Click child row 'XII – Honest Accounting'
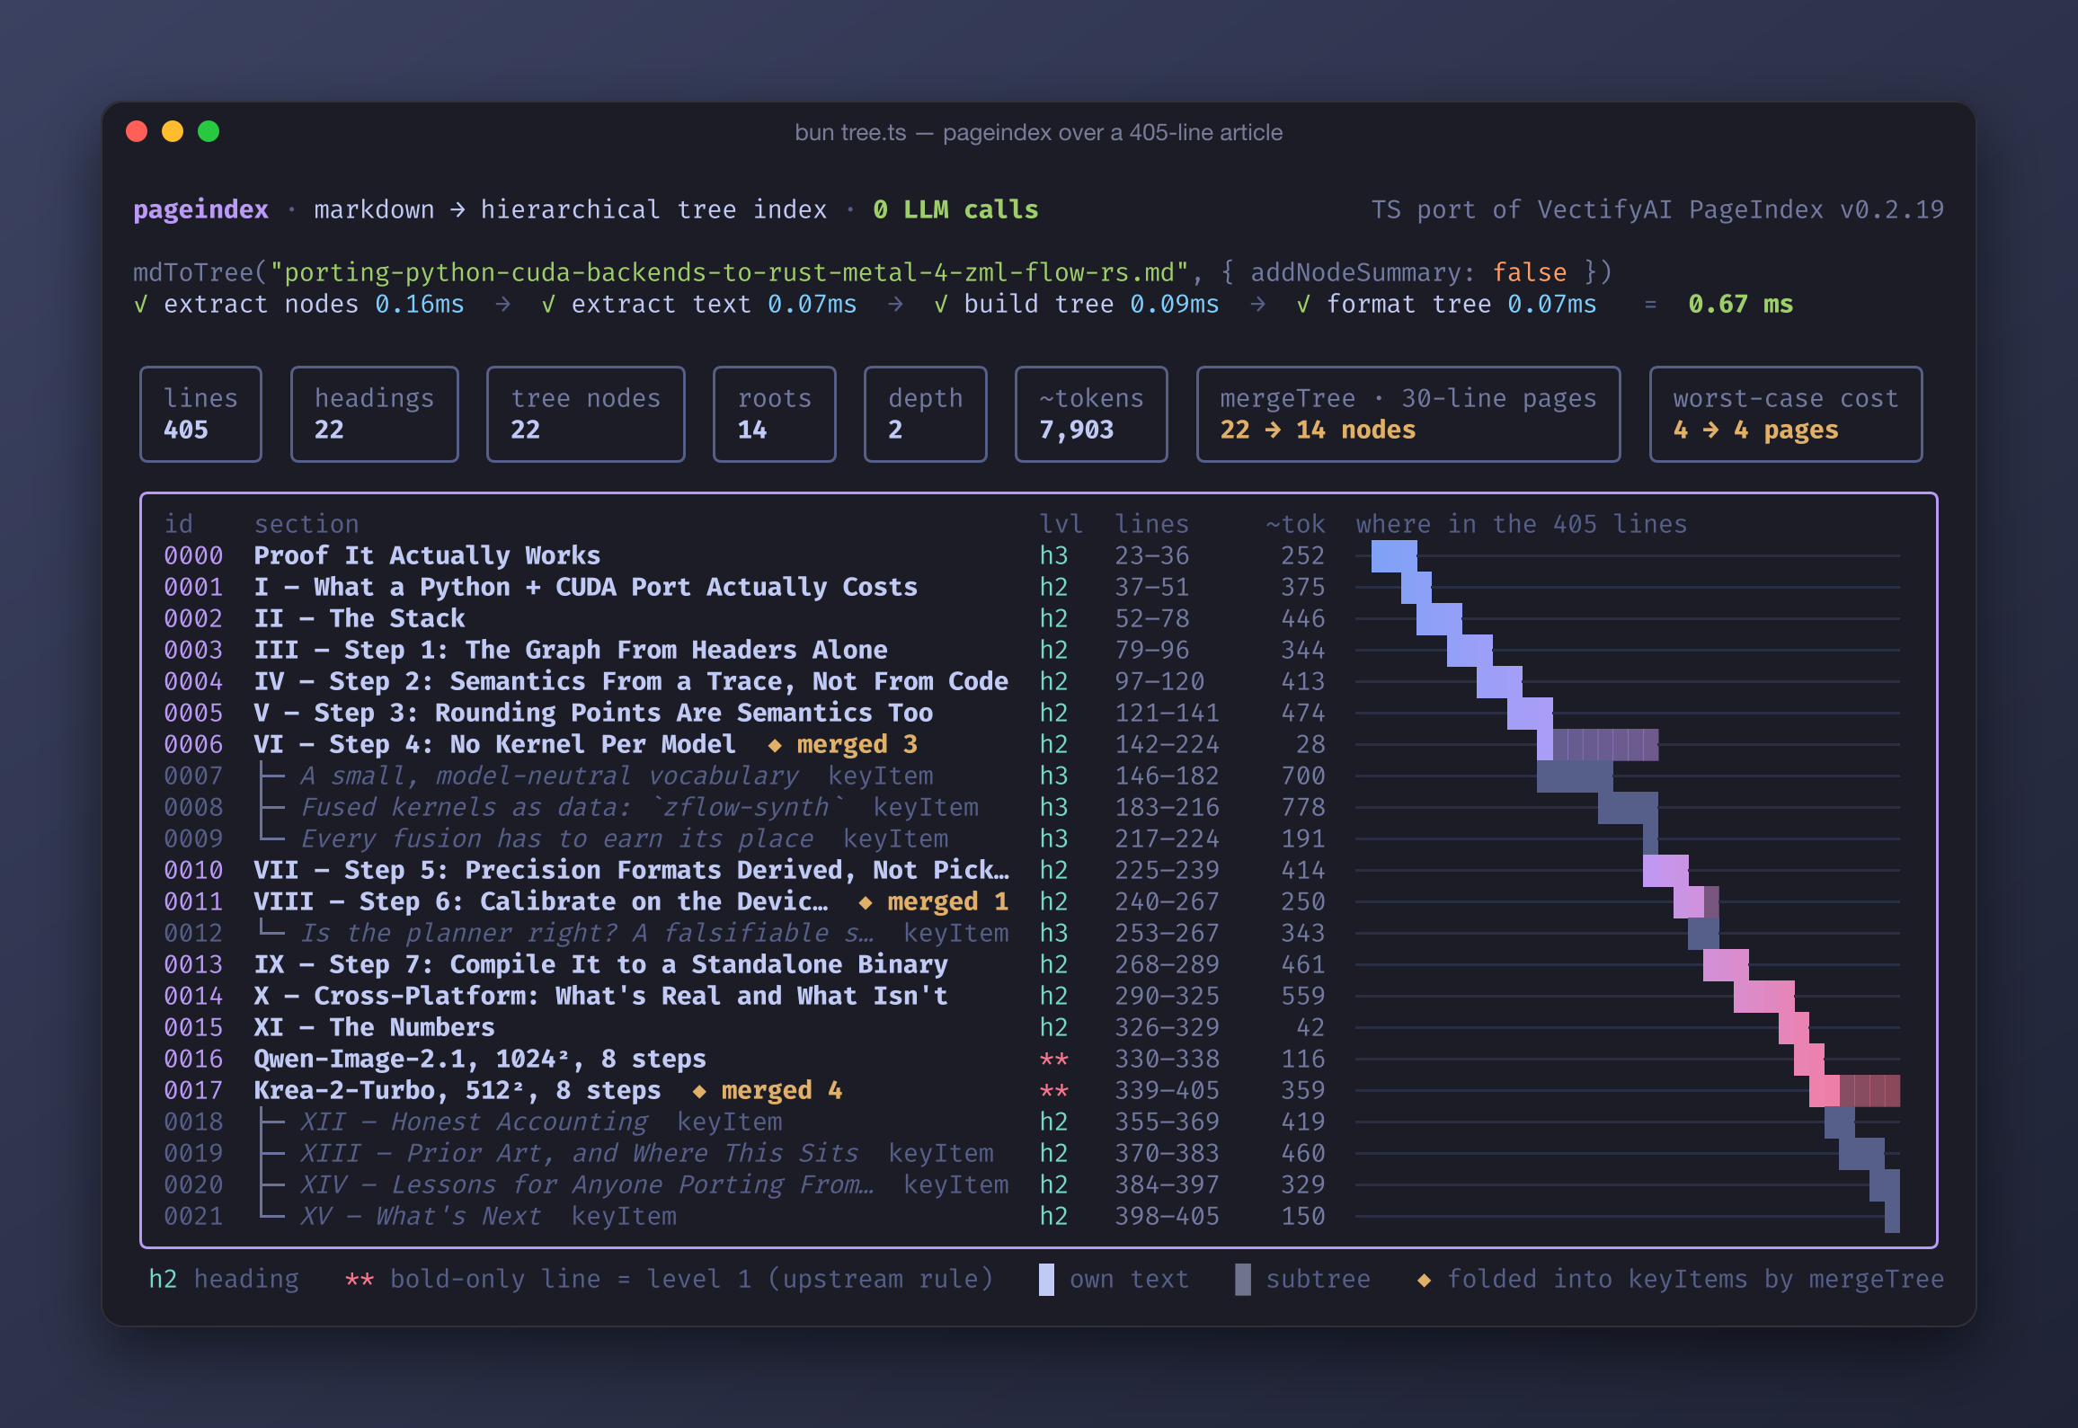This screenshot has width=2078, height=1428. click(x=1032, y=1122)
